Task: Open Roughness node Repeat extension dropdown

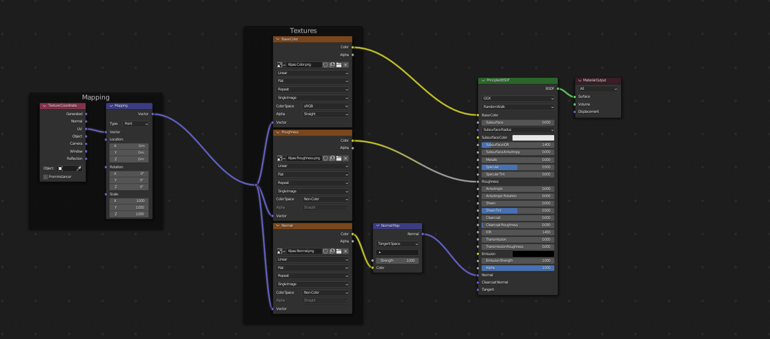Action: 312,183
